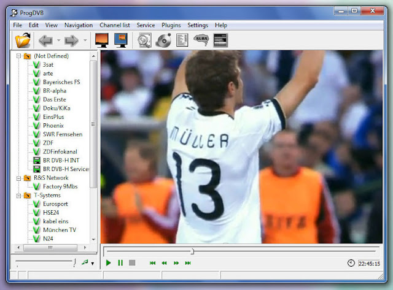The width and height of the screenshot is (393, 290).
Task: Select the BR-alpha channel
Action: (55, 91)
